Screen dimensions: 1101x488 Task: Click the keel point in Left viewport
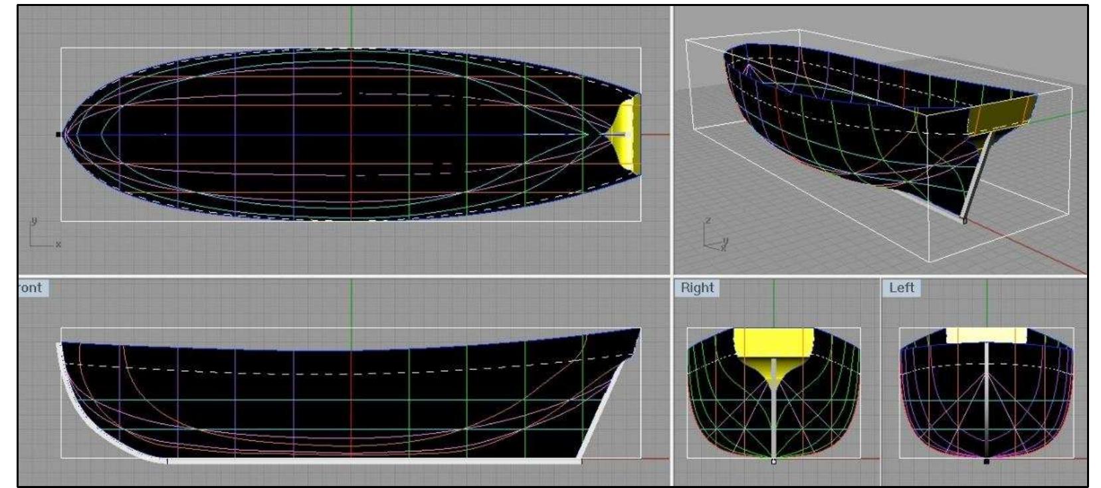(986, 461)
